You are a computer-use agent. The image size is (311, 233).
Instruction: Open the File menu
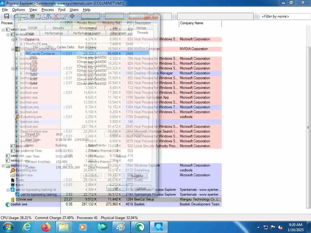pyautogui.click(x=5, y=10)
